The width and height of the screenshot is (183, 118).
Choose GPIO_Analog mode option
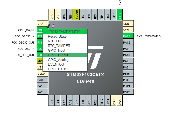(x=58, y=60)
